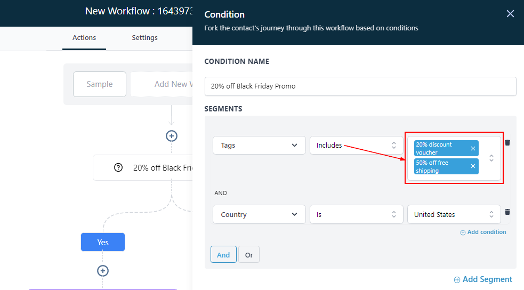Screen dimensions: 524x290
Task: Delete the Country condition row
Action: tap(507, 212)
